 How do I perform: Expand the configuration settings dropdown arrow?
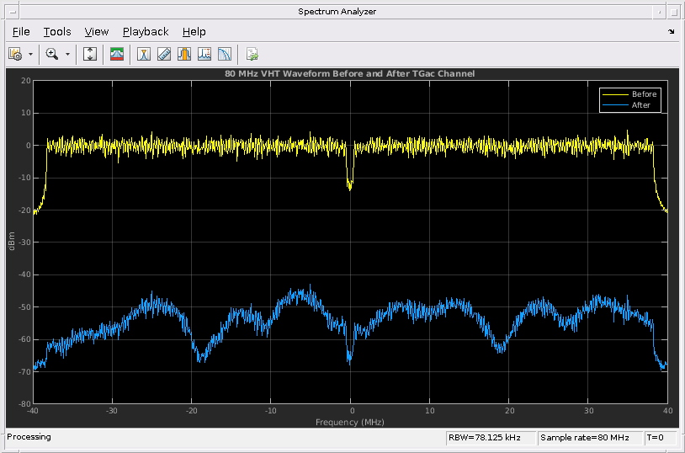[x=31, y=54]
